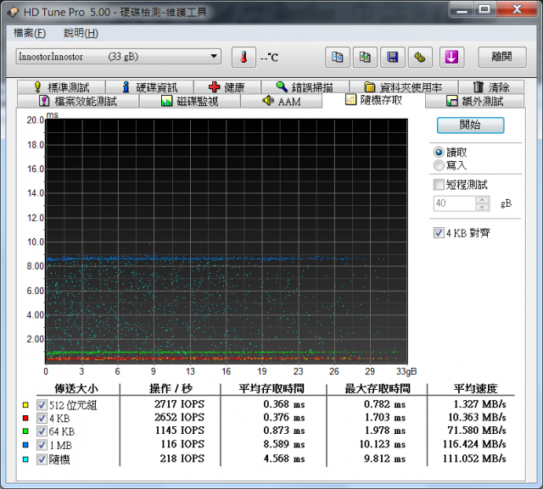Uncheck the 512 位元組 transfer size checkbox
Viewport: 543px width, 489px height.
[42, 404]
